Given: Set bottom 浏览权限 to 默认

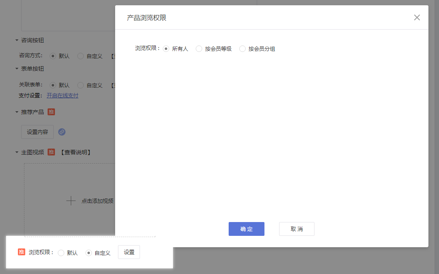Looking at the screenshot, I should point(61,253).
